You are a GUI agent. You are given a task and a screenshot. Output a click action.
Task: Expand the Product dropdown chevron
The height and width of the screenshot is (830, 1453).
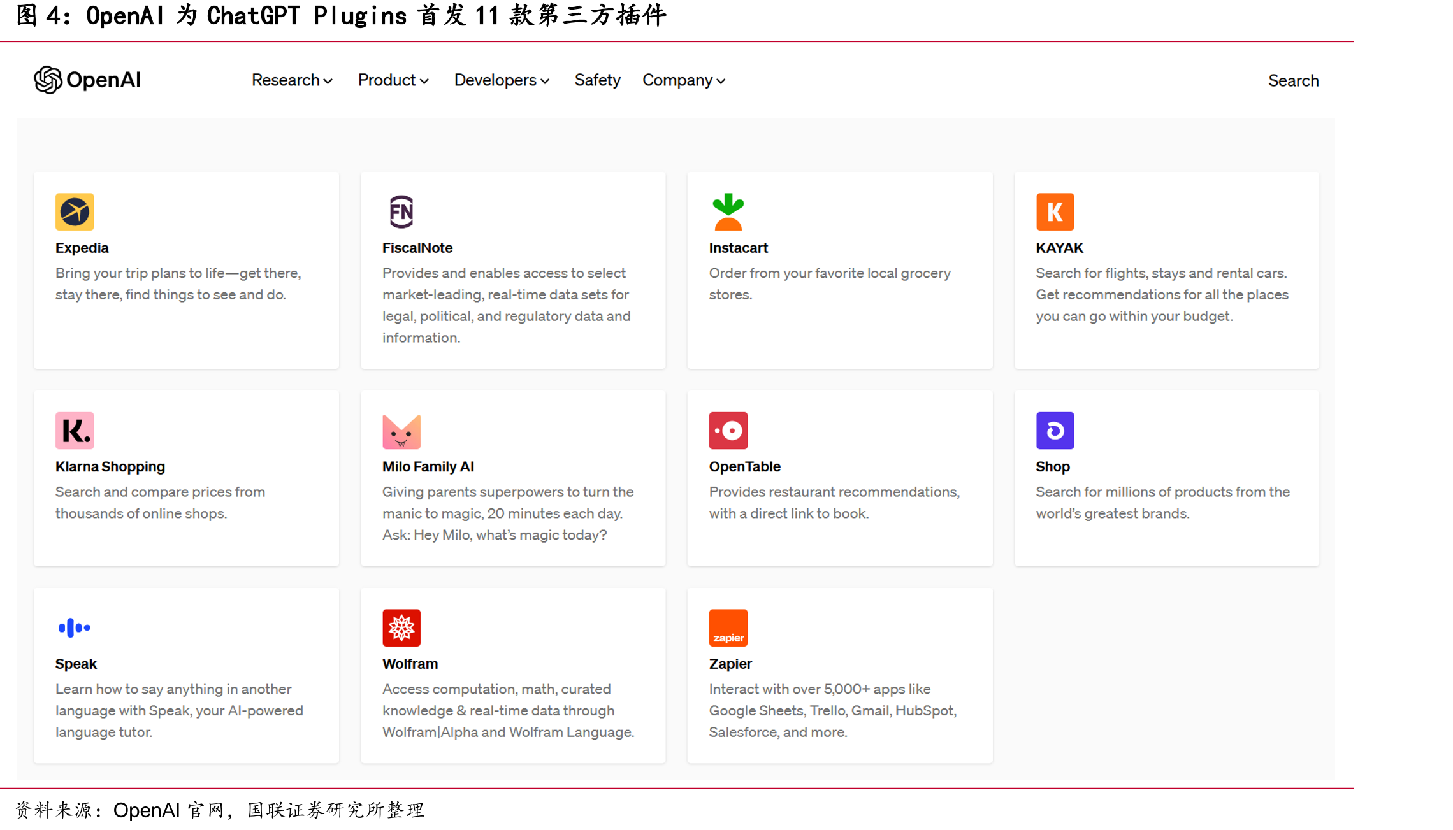[x=424, y=82]
